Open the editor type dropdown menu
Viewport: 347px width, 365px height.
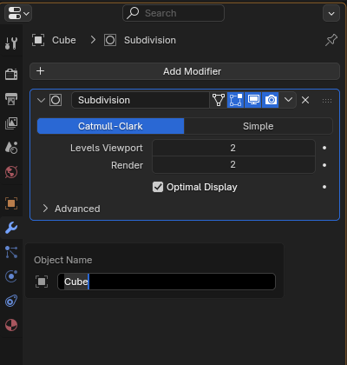tap(18, 13)
